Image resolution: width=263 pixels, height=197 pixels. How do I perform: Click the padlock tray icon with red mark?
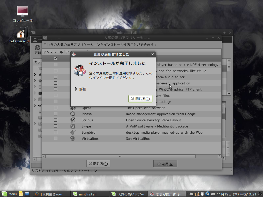tap(197, 194)
